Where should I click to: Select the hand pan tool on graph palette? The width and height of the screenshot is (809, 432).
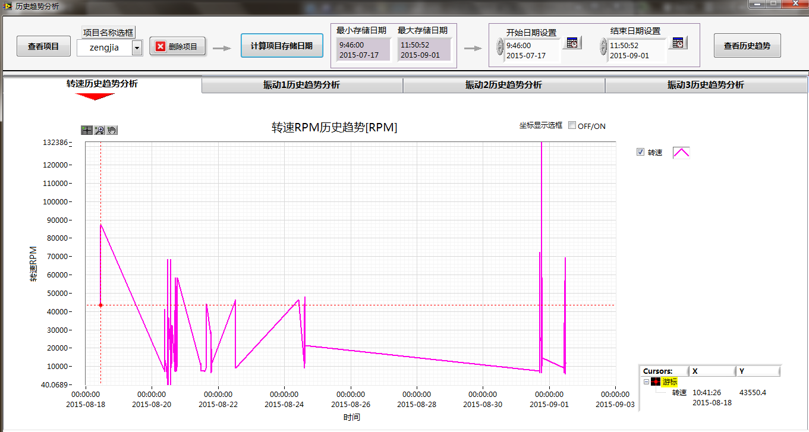click(112, 131)
